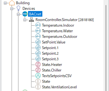Collapse the BACnet node
The image size is (109, 91).
pyautogui.click(x=18, y=14)
